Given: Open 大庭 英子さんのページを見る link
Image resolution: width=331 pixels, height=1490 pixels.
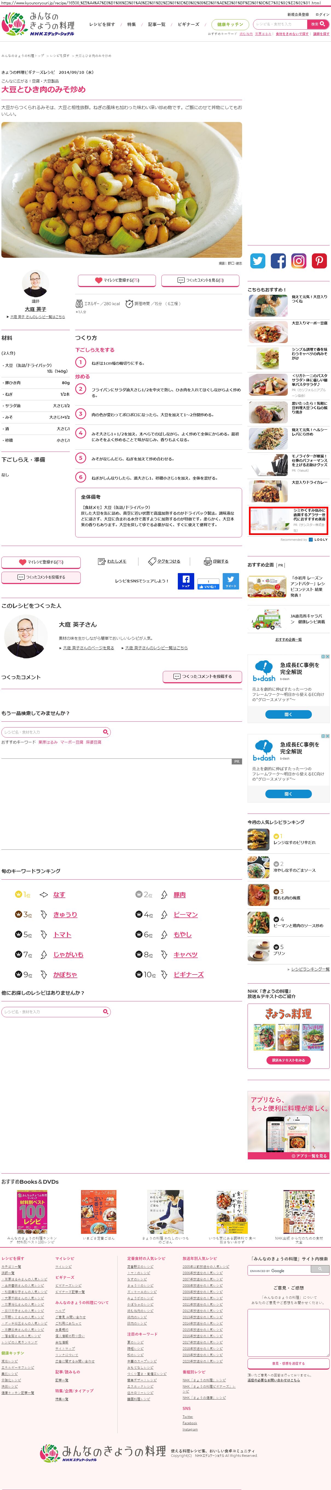Looking at the screenshot, I should pyautogui.click(x=88, y=648).
